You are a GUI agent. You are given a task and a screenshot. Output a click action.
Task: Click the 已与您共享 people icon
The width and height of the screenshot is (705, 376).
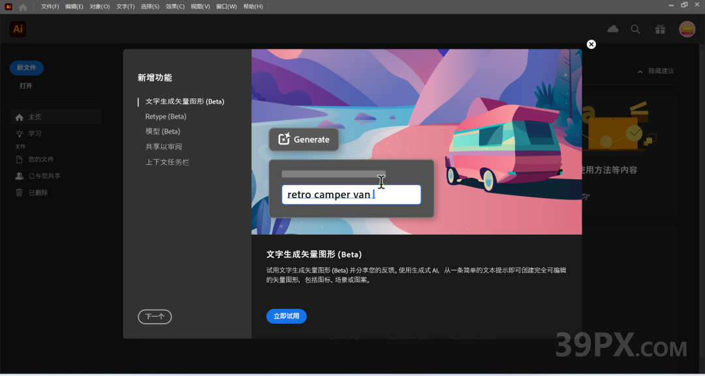20,176
